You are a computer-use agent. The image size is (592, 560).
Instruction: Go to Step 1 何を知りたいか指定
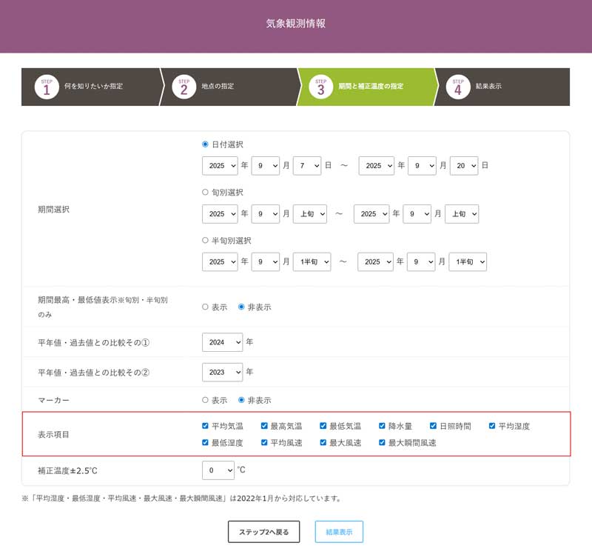[x=89, y=87]
